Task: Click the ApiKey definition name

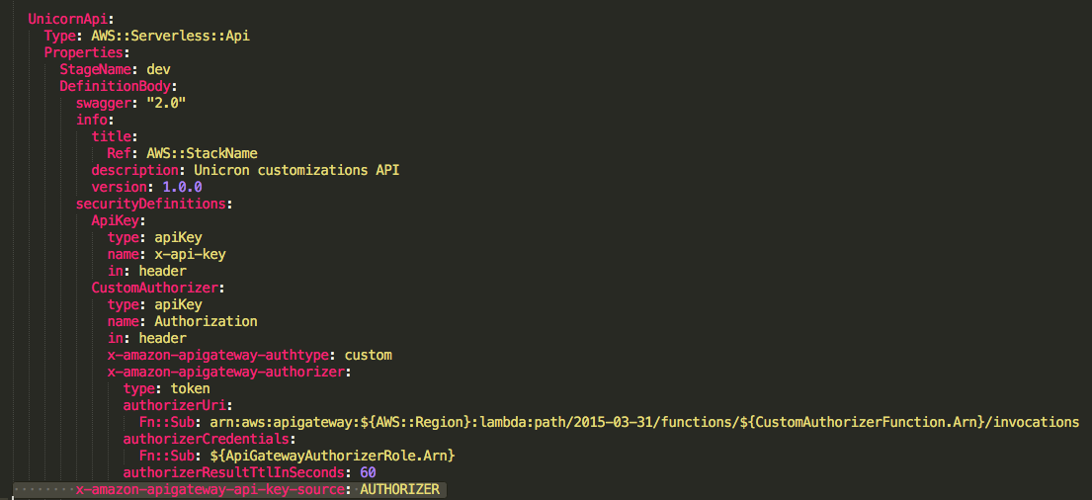Action: tap(115, 220)
